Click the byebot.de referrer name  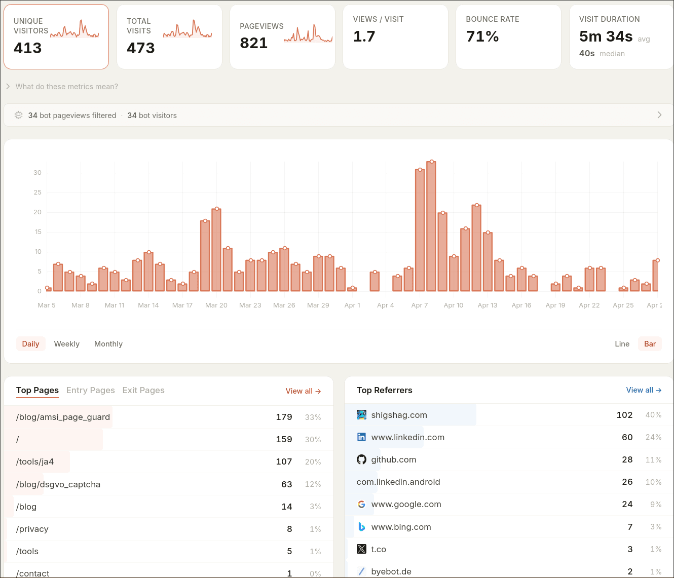point(391,571)
